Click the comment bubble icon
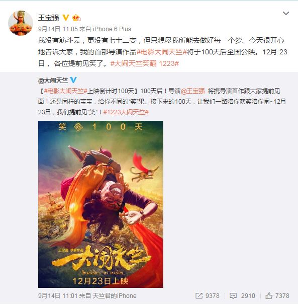The width and height of the screenshot is (298, 305). (x=233, y=295)
